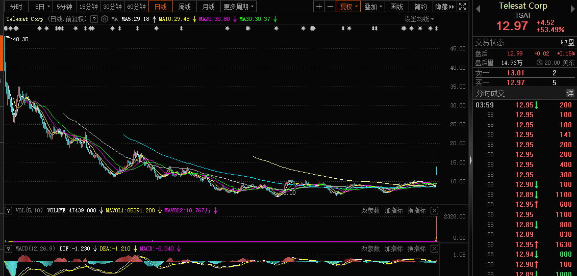577x276 pixels.
Task: Click the trade row with volume 830
Action: click(524, 234)
